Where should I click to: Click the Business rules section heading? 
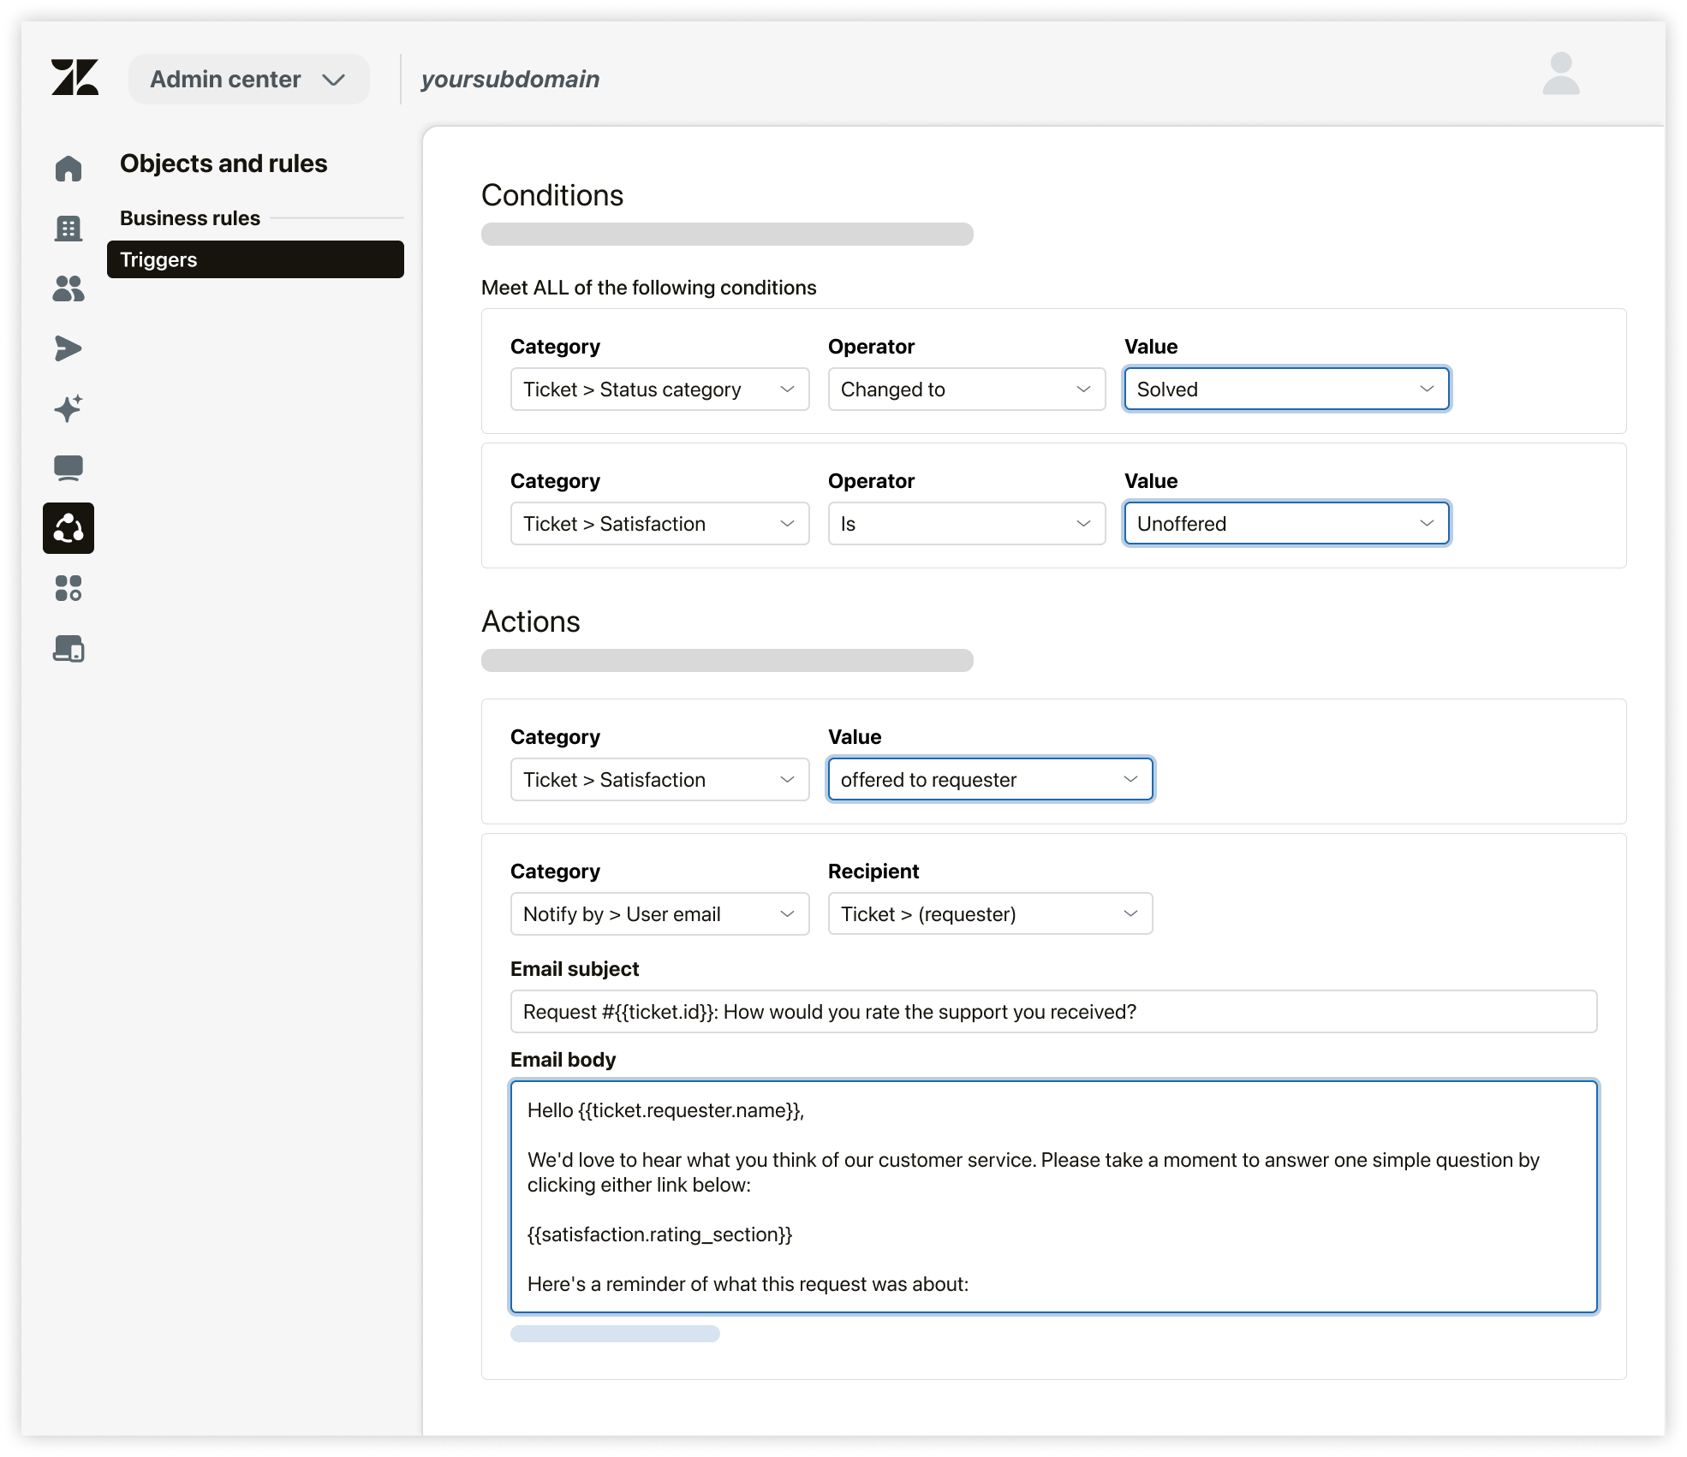point(190,218)
